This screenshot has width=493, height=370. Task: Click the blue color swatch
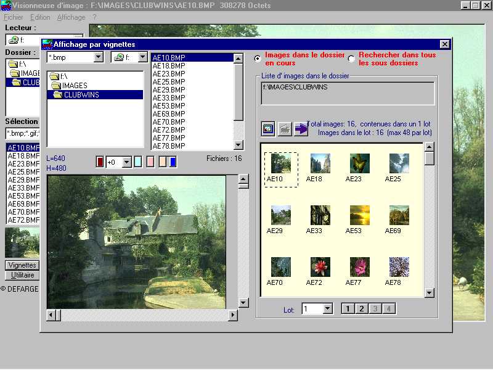(173, 162)
